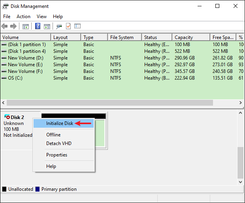Select drive icon beside New Volume (F:)

(x=4, y=71)
